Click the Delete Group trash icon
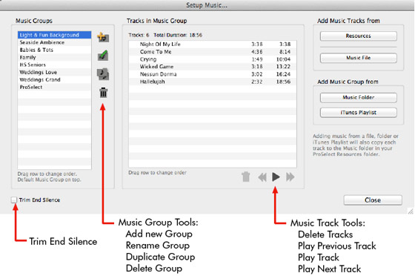 pyautogui.click(x=103, y=93)
